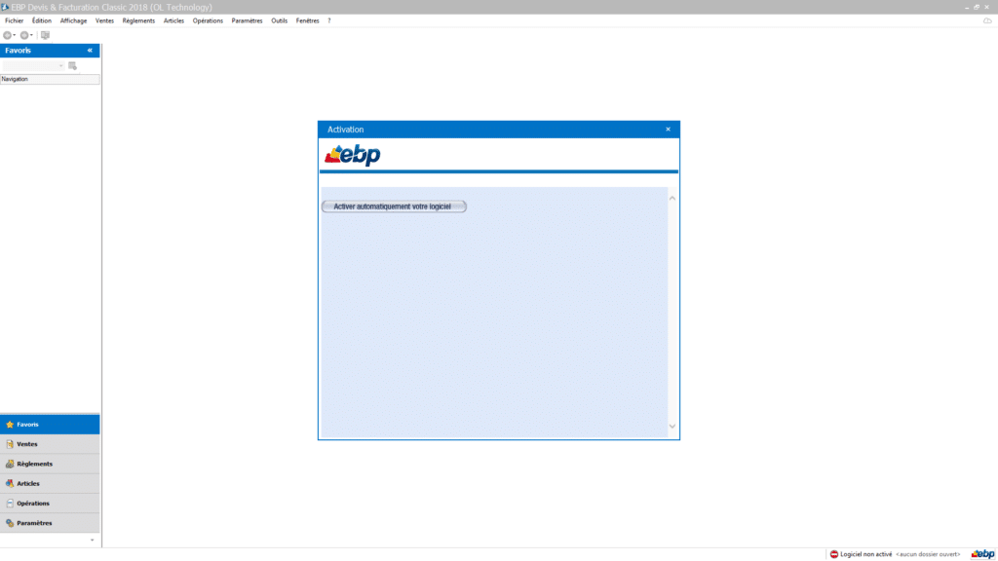
Task: Click the EBP logo in Activation dialog
Action: click(353, 155)
